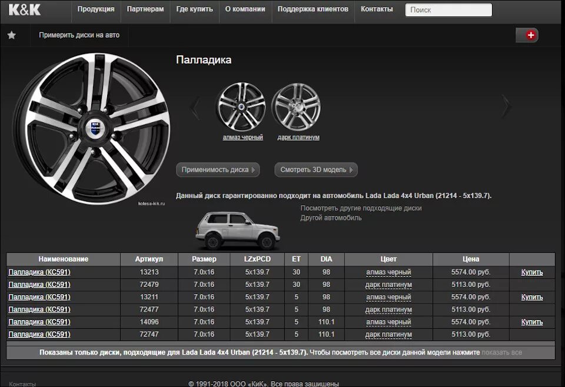Open Палладика (КС591) row with артикул 72479
Screen dimensions: 565x387
coord(39,285)
